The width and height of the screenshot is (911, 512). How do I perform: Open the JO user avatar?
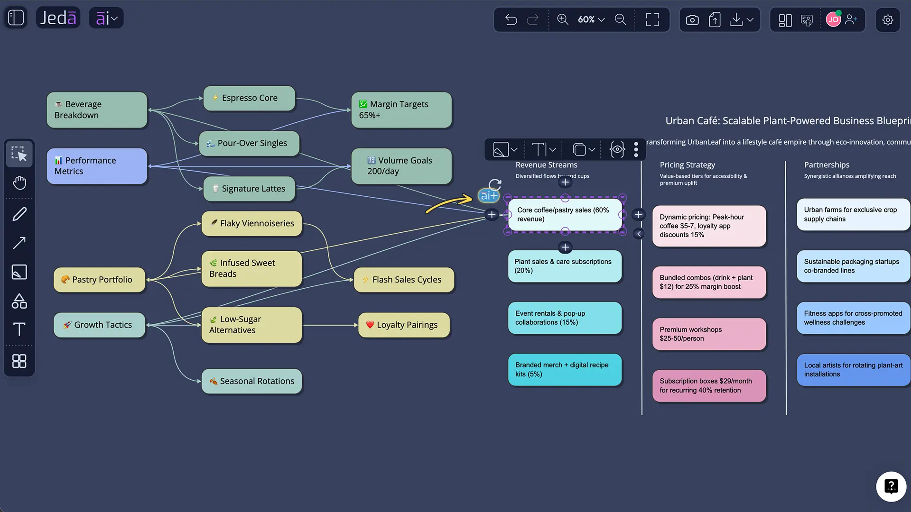tap(833, 19)
